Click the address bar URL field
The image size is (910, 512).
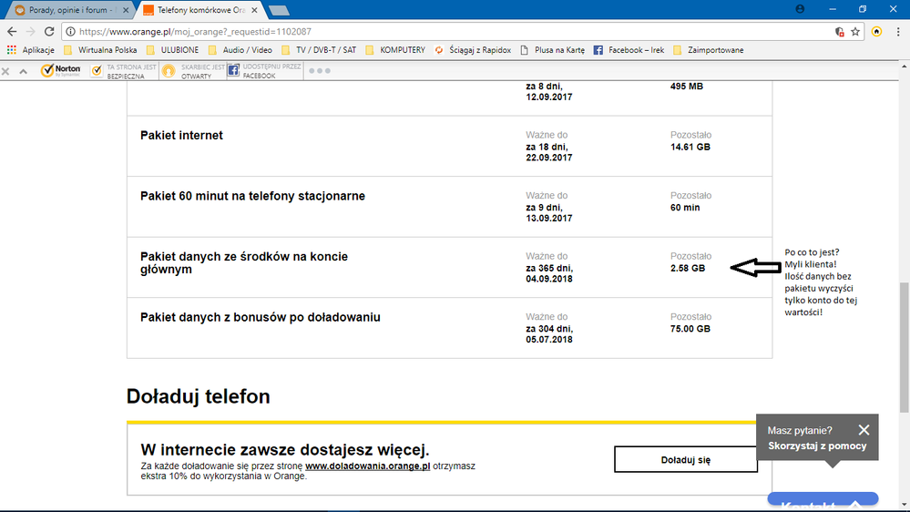coord(453,31)
